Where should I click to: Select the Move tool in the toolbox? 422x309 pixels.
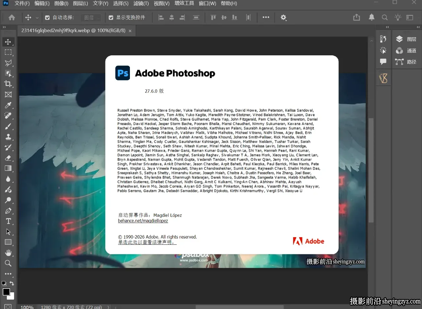coord(8,42)
